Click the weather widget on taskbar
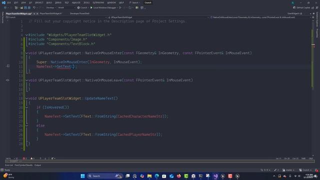Viewport: 320px width, 180px height. [x=8, y=176]
